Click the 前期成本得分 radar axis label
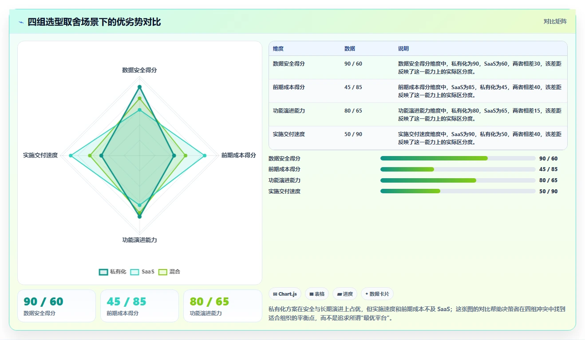This screenshot has height=340, width=585. click(x=239, y=155)
